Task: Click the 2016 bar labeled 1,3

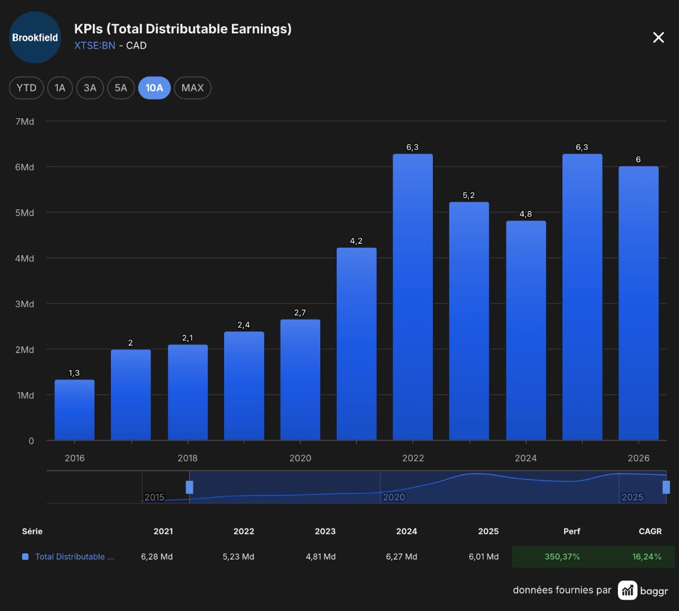Action: 74,410
